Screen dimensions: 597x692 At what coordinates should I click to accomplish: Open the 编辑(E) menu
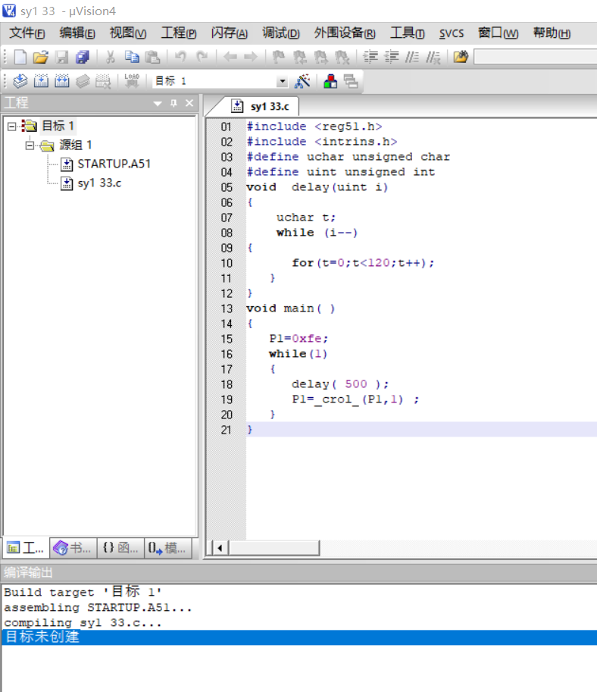[x=77, y=33]
